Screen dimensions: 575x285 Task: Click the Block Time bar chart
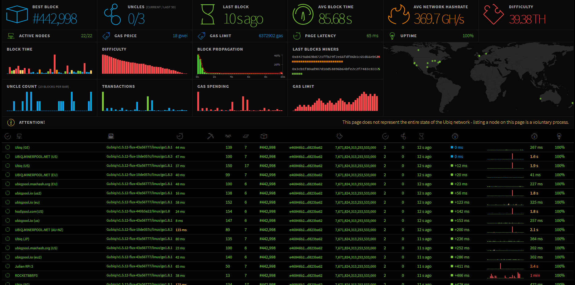coord(49,64)
